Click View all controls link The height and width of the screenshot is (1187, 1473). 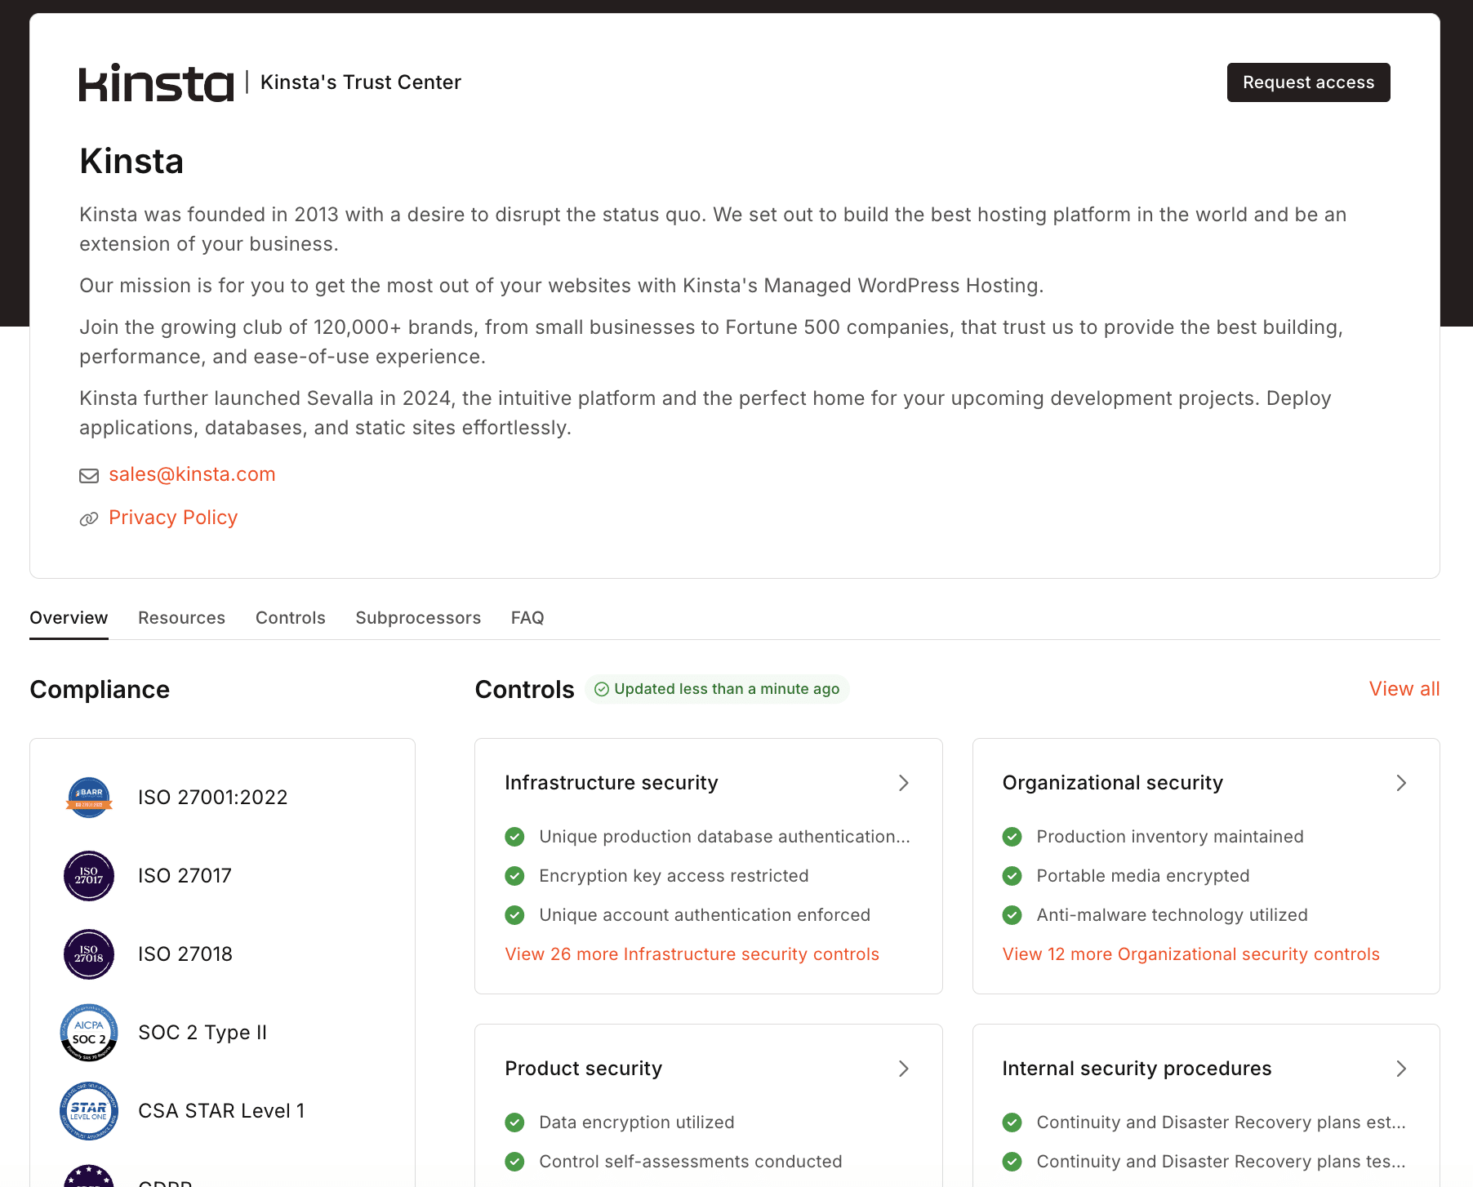pos(1404,689)
